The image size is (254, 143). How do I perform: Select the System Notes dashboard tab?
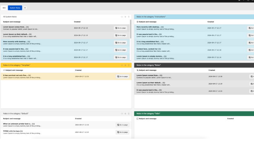tap(15, 8)
